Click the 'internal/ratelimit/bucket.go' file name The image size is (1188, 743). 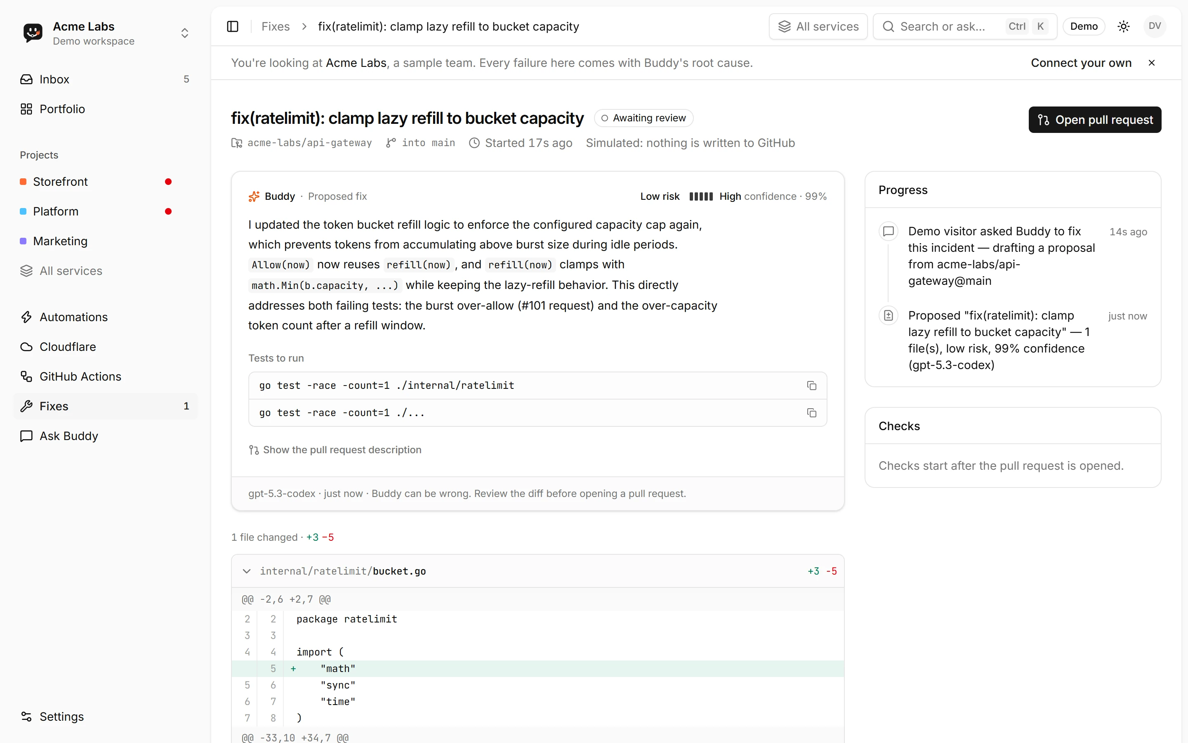[343, 571]
